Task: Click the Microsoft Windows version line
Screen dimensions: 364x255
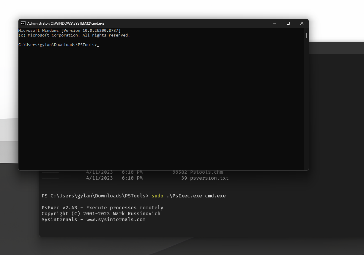Action: click(x=70, y=30)
